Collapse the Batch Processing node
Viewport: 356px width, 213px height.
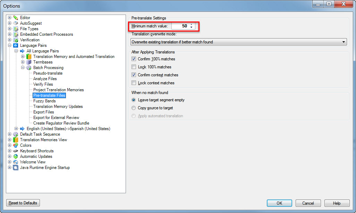[x=23, y=68]
